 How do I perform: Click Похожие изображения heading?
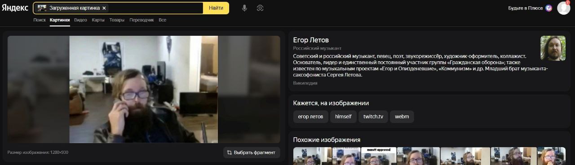point(327,140)
